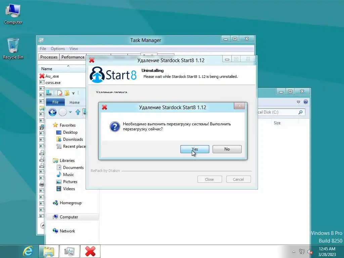
Task: Show hidden tray icons arrow
Action: tap(294, 251)
